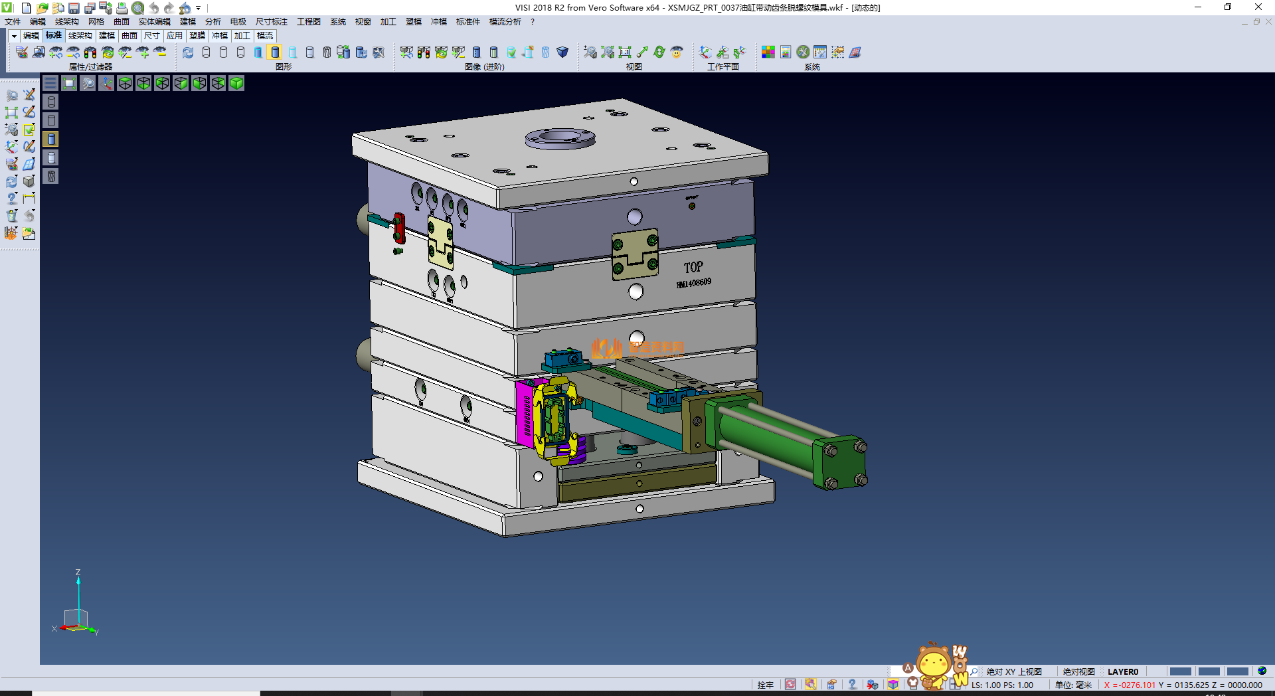
Task: Click the zoom magnifier icon in viewport toolbar
Action: click(x=88, y=83)
